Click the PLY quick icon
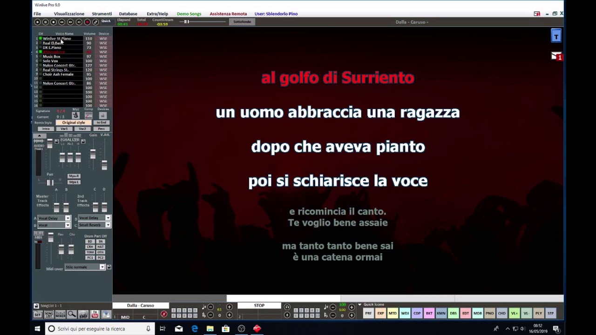Viewport: 596px width, 335px height. pyautogui.click(x=538, y=313)
